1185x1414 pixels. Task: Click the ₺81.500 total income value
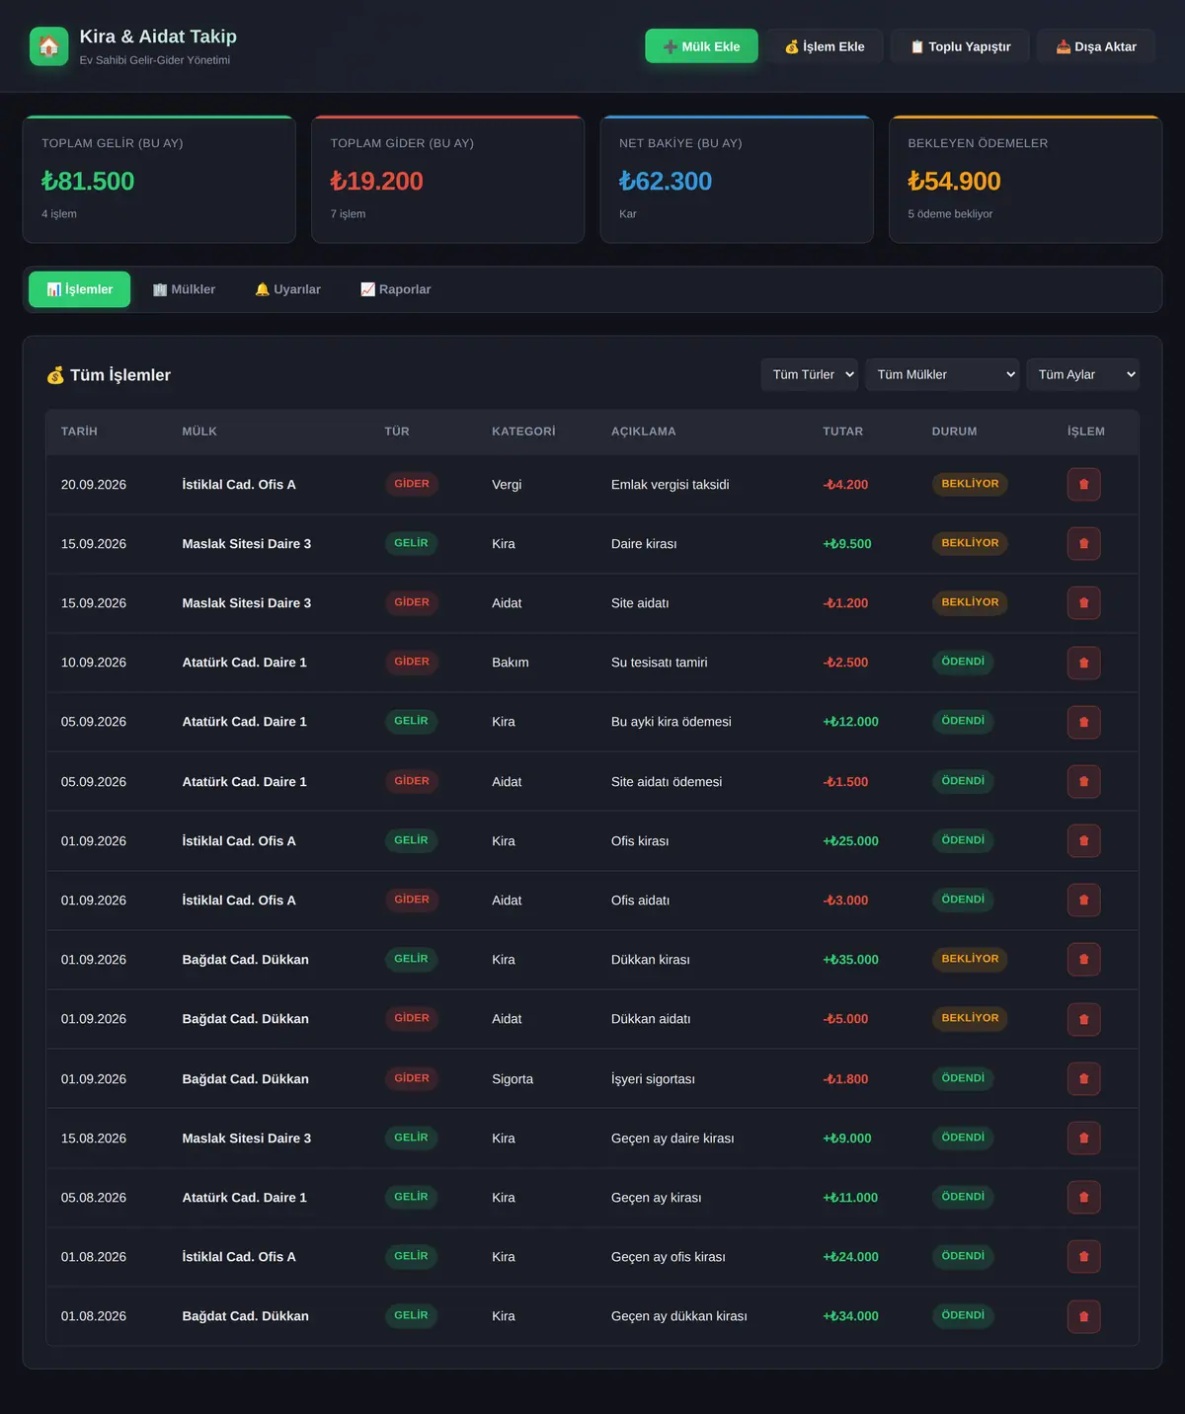pyautogui.click(x=88, y=181)
